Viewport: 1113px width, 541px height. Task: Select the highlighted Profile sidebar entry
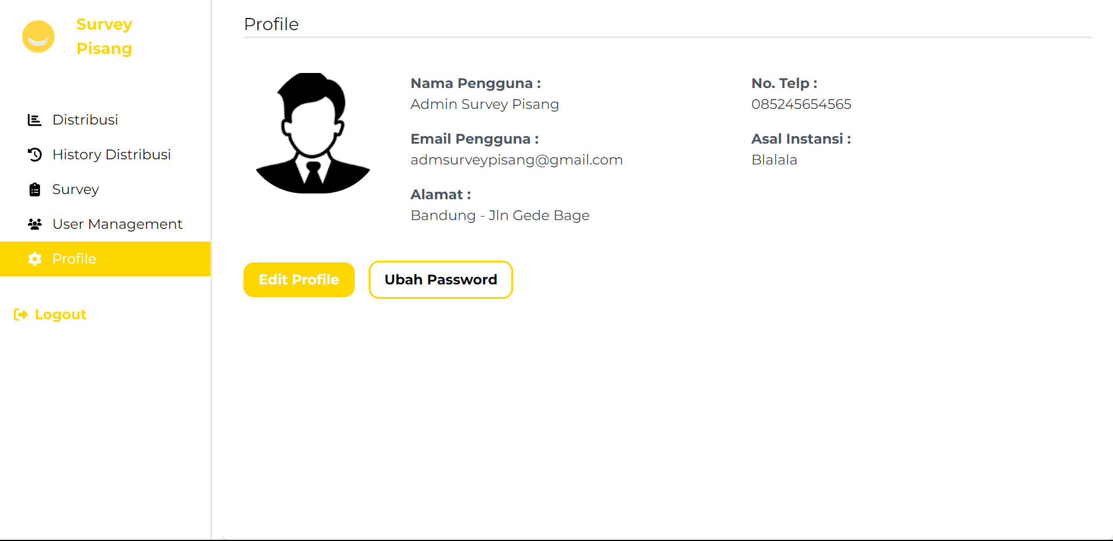(74, 259)
